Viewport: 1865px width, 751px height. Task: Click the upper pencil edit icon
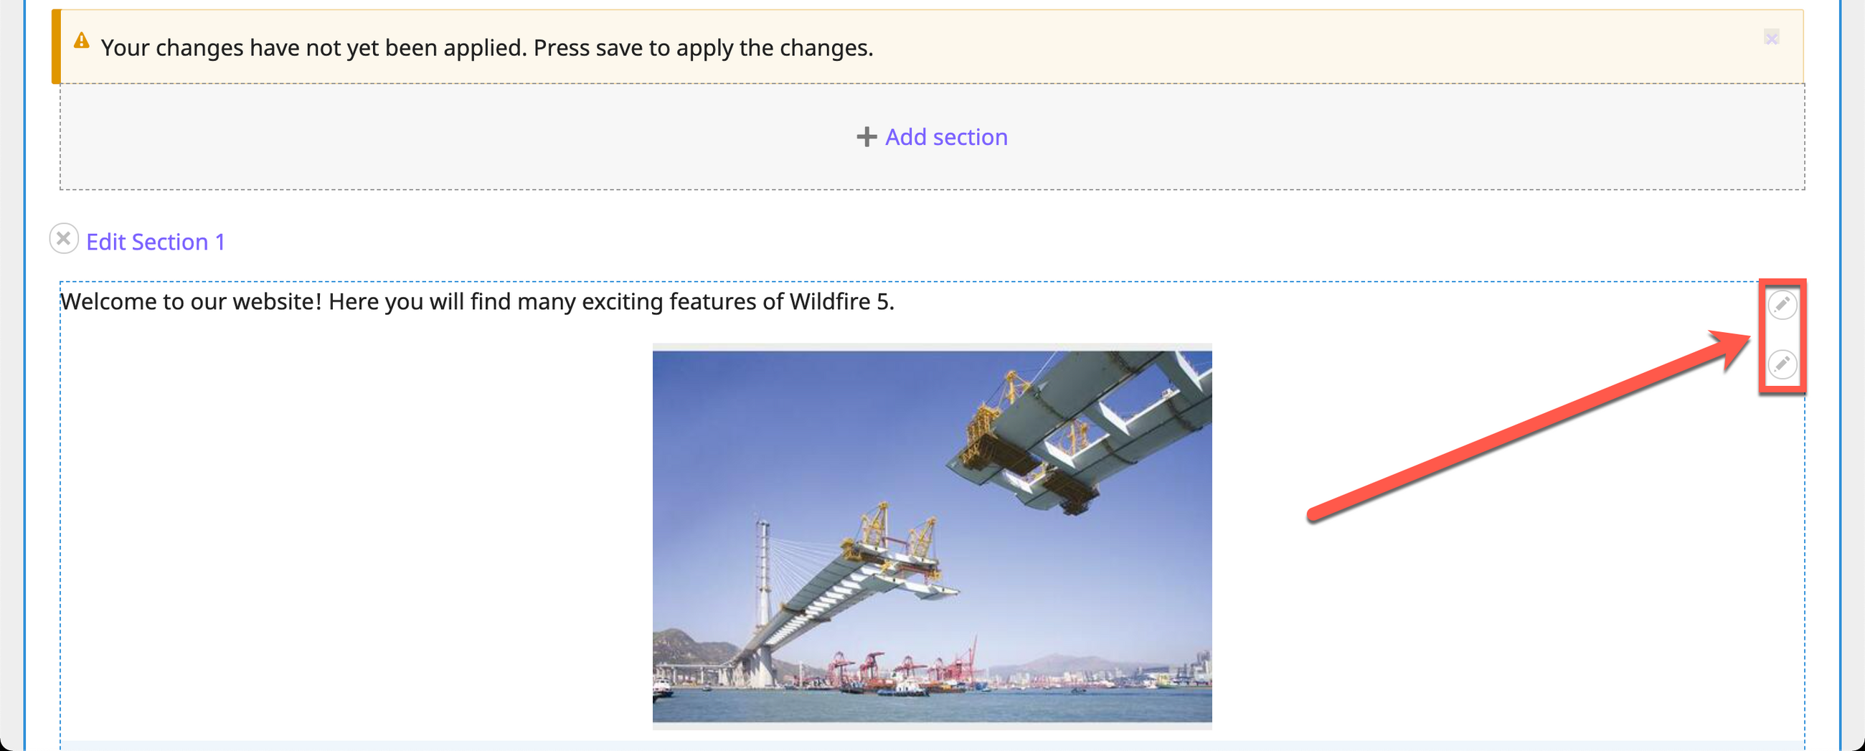pyautogui.click(x=1782, y=305)
